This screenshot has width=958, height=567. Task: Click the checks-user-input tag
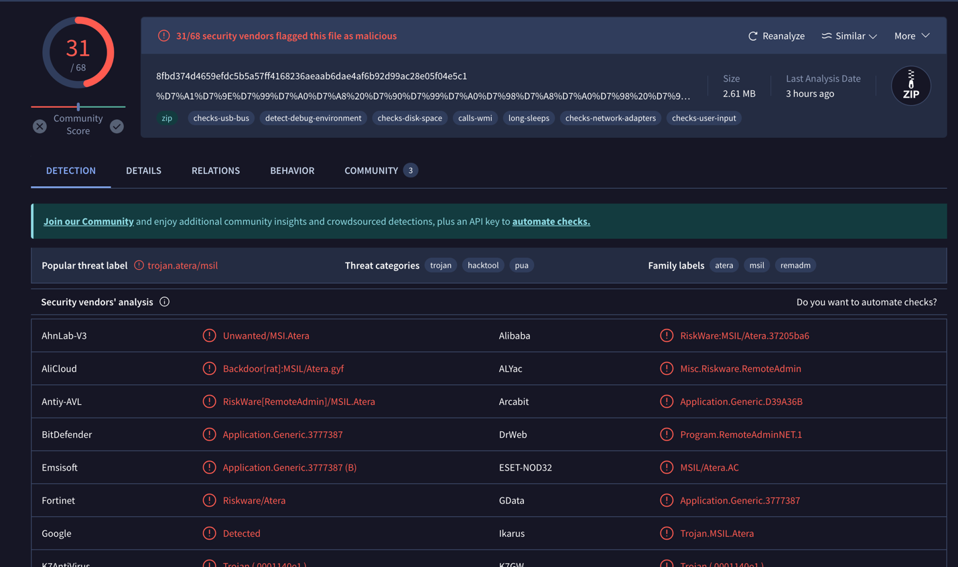(x=704, y=118)
